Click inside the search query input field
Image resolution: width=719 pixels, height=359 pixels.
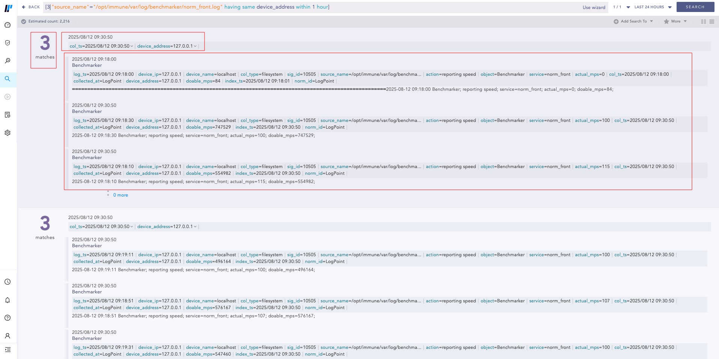[263, 7]
